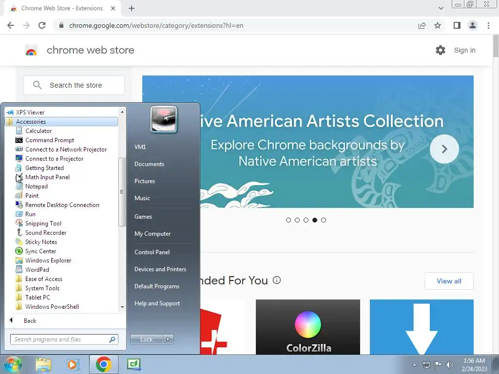Open Chrome Web Store settings gear
499x374 pixels.
pos(440,50)
